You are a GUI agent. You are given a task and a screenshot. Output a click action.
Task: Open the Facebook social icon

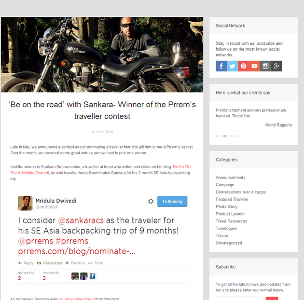221,66
